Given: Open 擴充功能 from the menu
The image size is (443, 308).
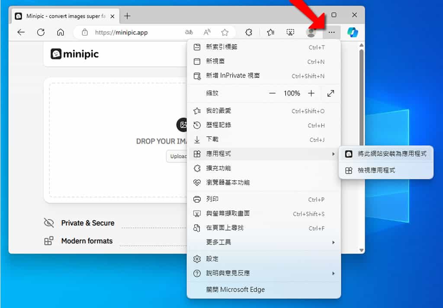Looking at the screenshot, I should [x=264, y=168].
